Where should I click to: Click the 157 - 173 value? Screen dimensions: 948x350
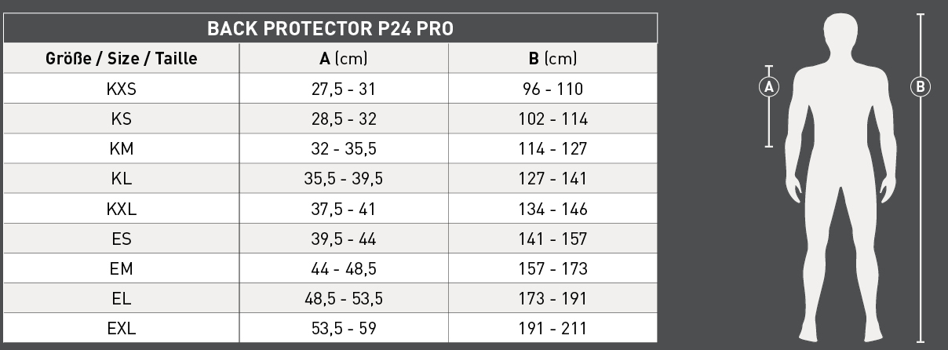(x=552, y=268)
